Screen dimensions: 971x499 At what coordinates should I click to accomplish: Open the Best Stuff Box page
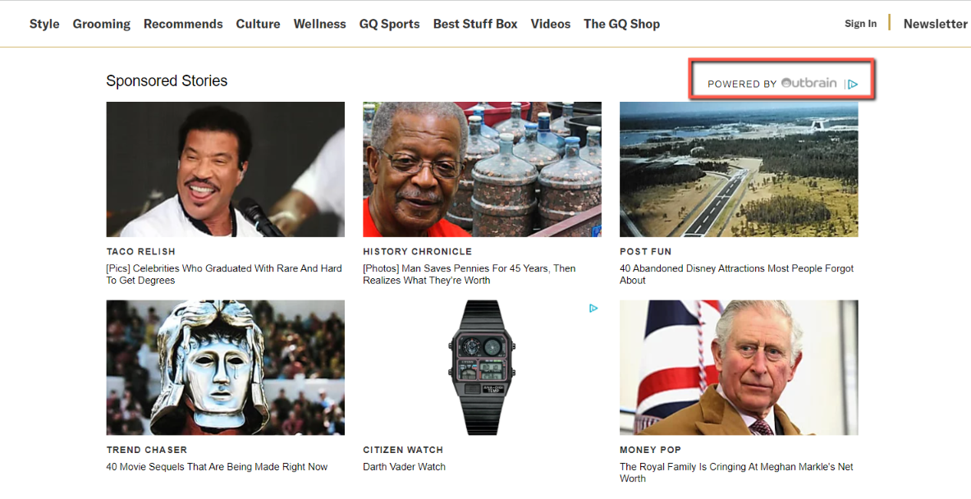pyautogui.click(x=475, y=24)
